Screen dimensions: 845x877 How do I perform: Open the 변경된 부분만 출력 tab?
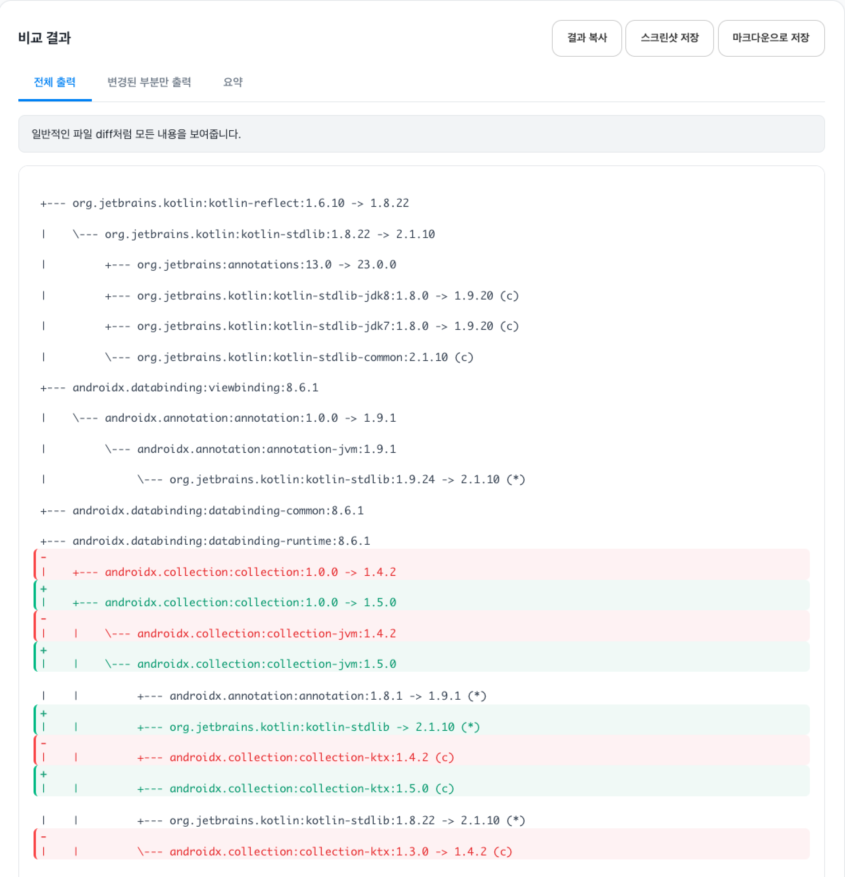pos(149,82)
